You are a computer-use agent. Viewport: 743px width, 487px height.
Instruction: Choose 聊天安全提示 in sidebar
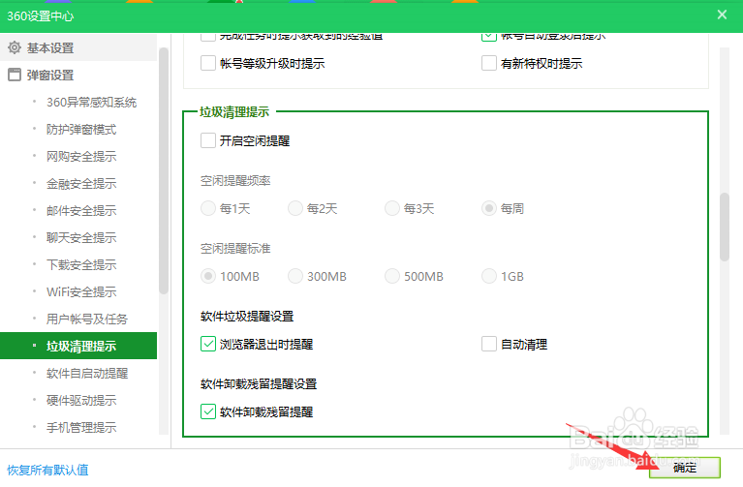coord(81,237)
